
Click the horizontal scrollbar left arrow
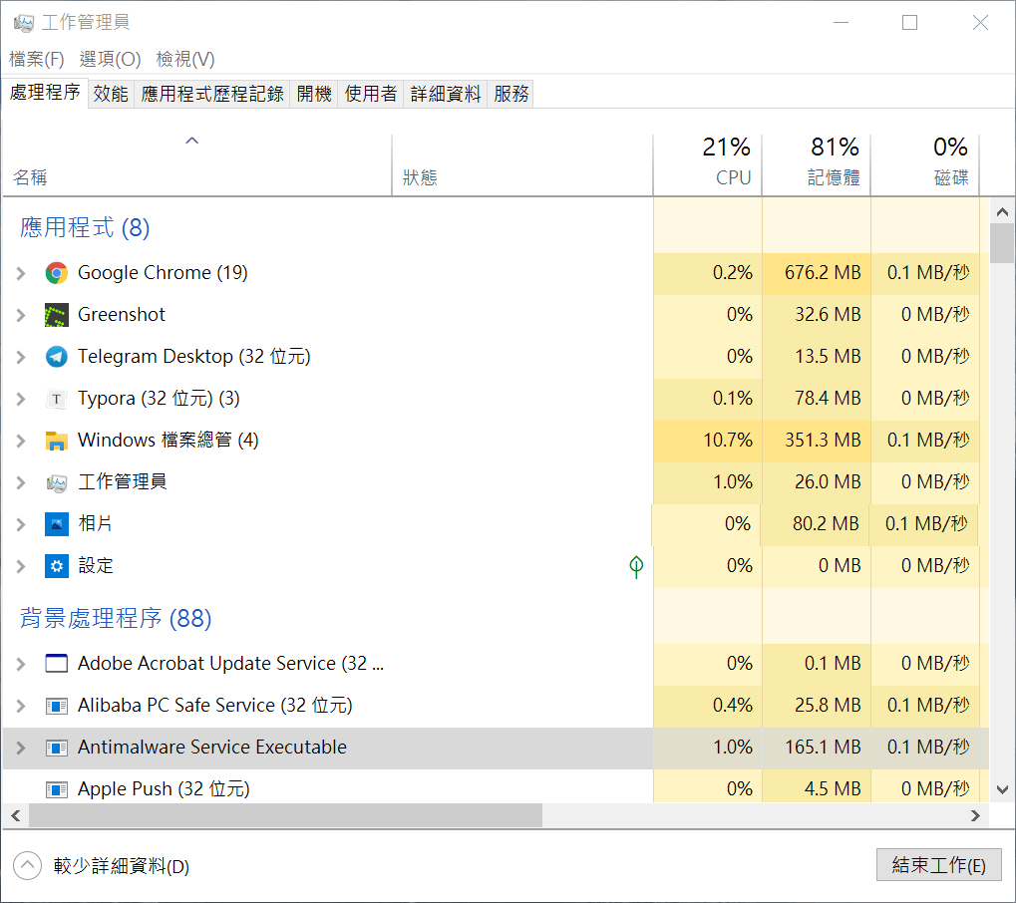point(16,816)
